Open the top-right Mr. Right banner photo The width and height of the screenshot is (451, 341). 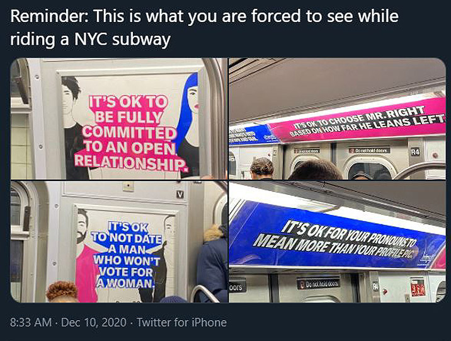[338, 119]
